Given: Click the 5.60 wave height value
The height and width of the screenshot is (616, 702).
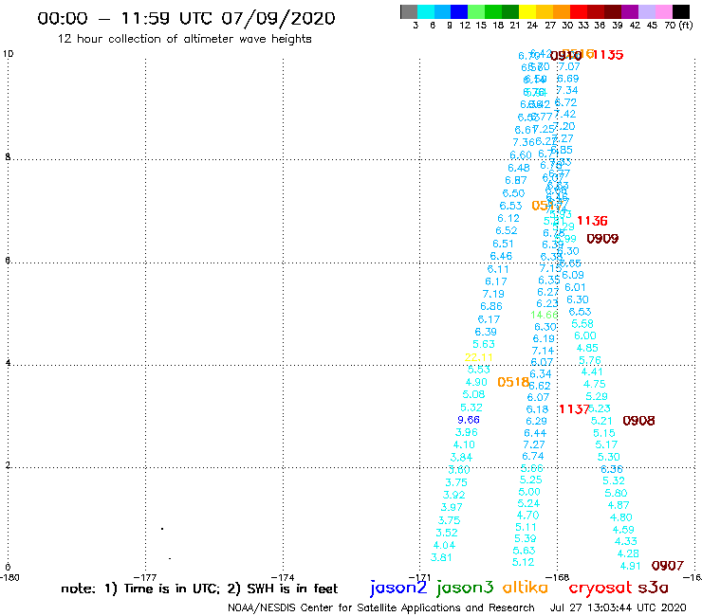Looking at the screenshot, I should 616,493.
